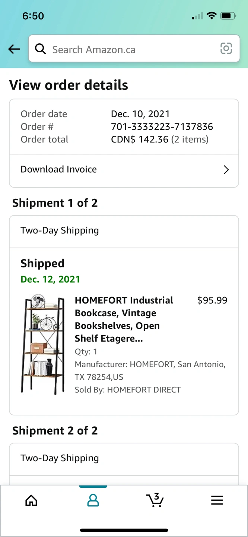Tap the $95.99 item price

[212, 301]
